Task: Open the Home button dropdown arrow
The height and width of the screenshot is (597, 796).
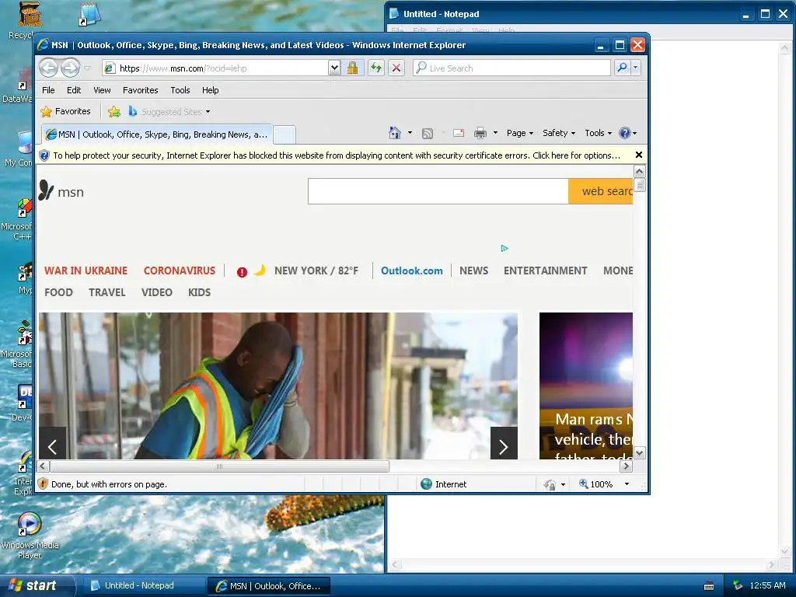Action: (410, 133)
